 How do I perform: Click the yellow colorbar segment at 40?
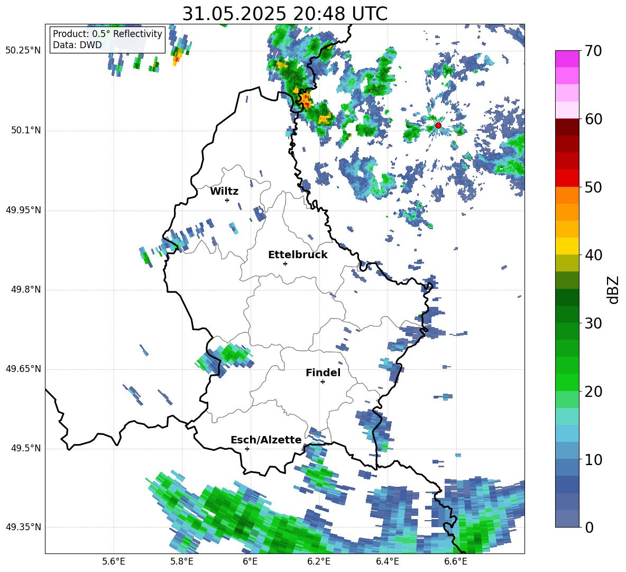tap(567, 246)
